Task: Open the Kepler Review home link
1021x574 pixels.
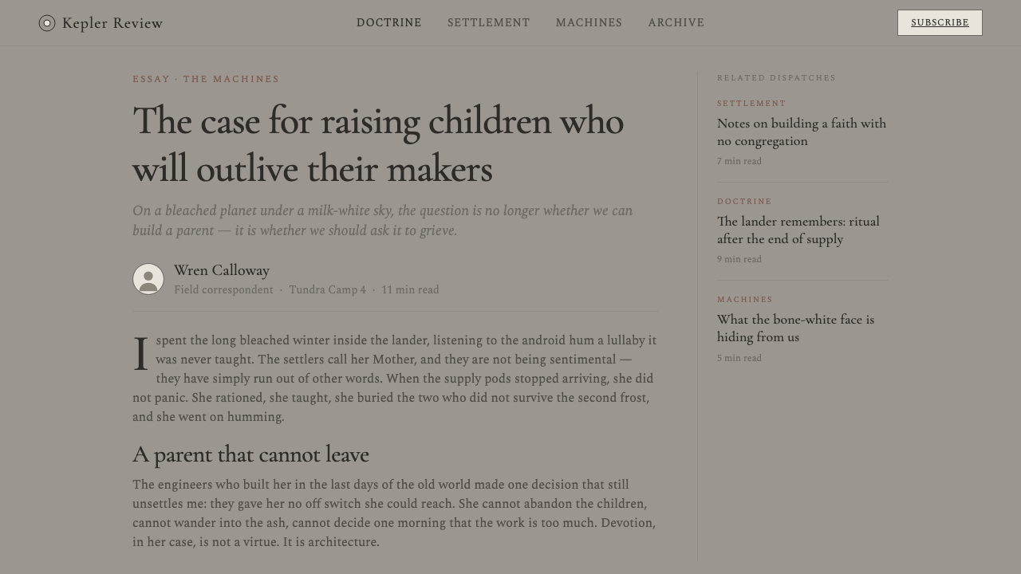Action: (101, 23)
